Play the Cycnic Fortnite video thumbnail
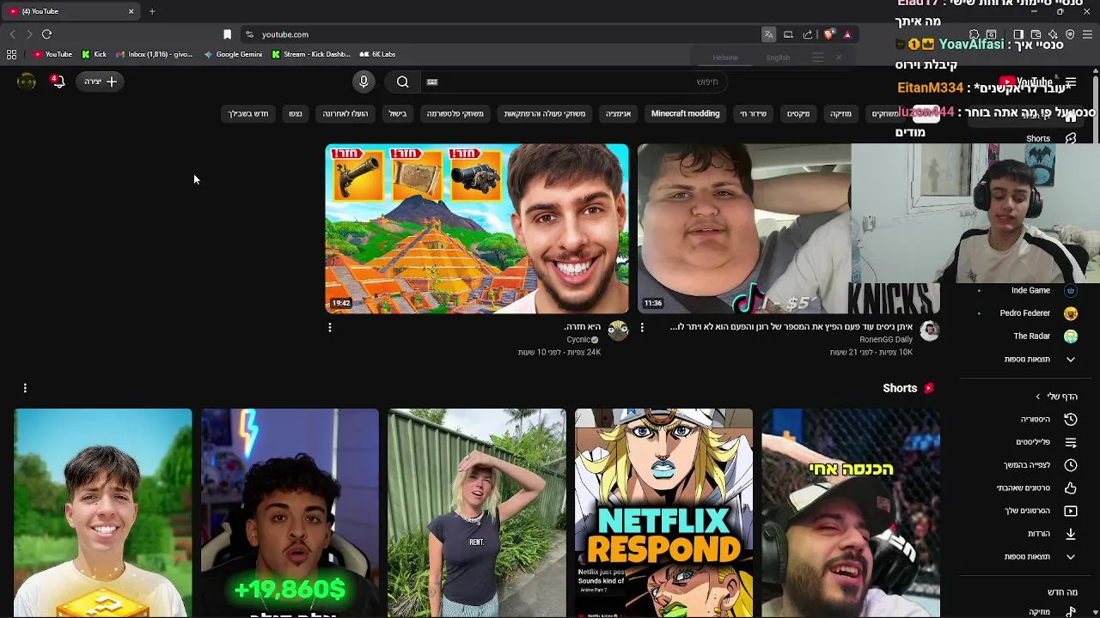This screenshot has height=618, width=1100. point(477,228)
